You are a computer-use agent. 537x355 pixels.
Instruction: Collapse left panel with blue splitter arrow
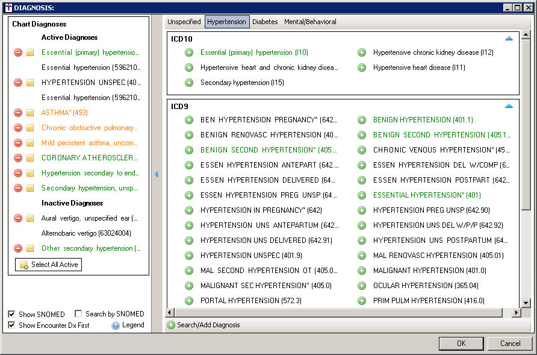157,174
